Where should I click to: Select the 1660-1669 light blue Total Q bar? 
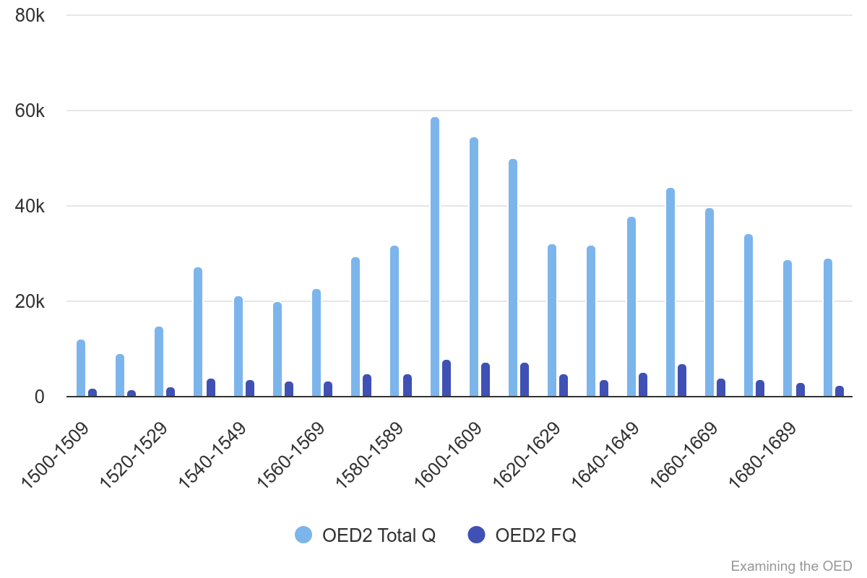click(x=709, y=303)
